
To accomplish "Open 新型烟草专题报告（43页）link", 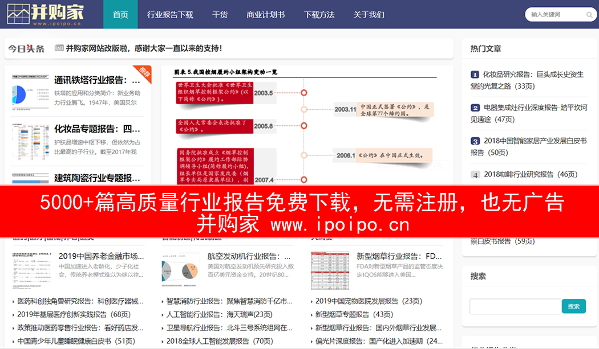I will (354, 314).
